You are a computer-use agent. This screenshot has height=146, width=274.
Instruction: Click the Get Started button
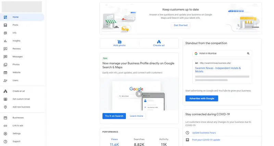[180, 25]
